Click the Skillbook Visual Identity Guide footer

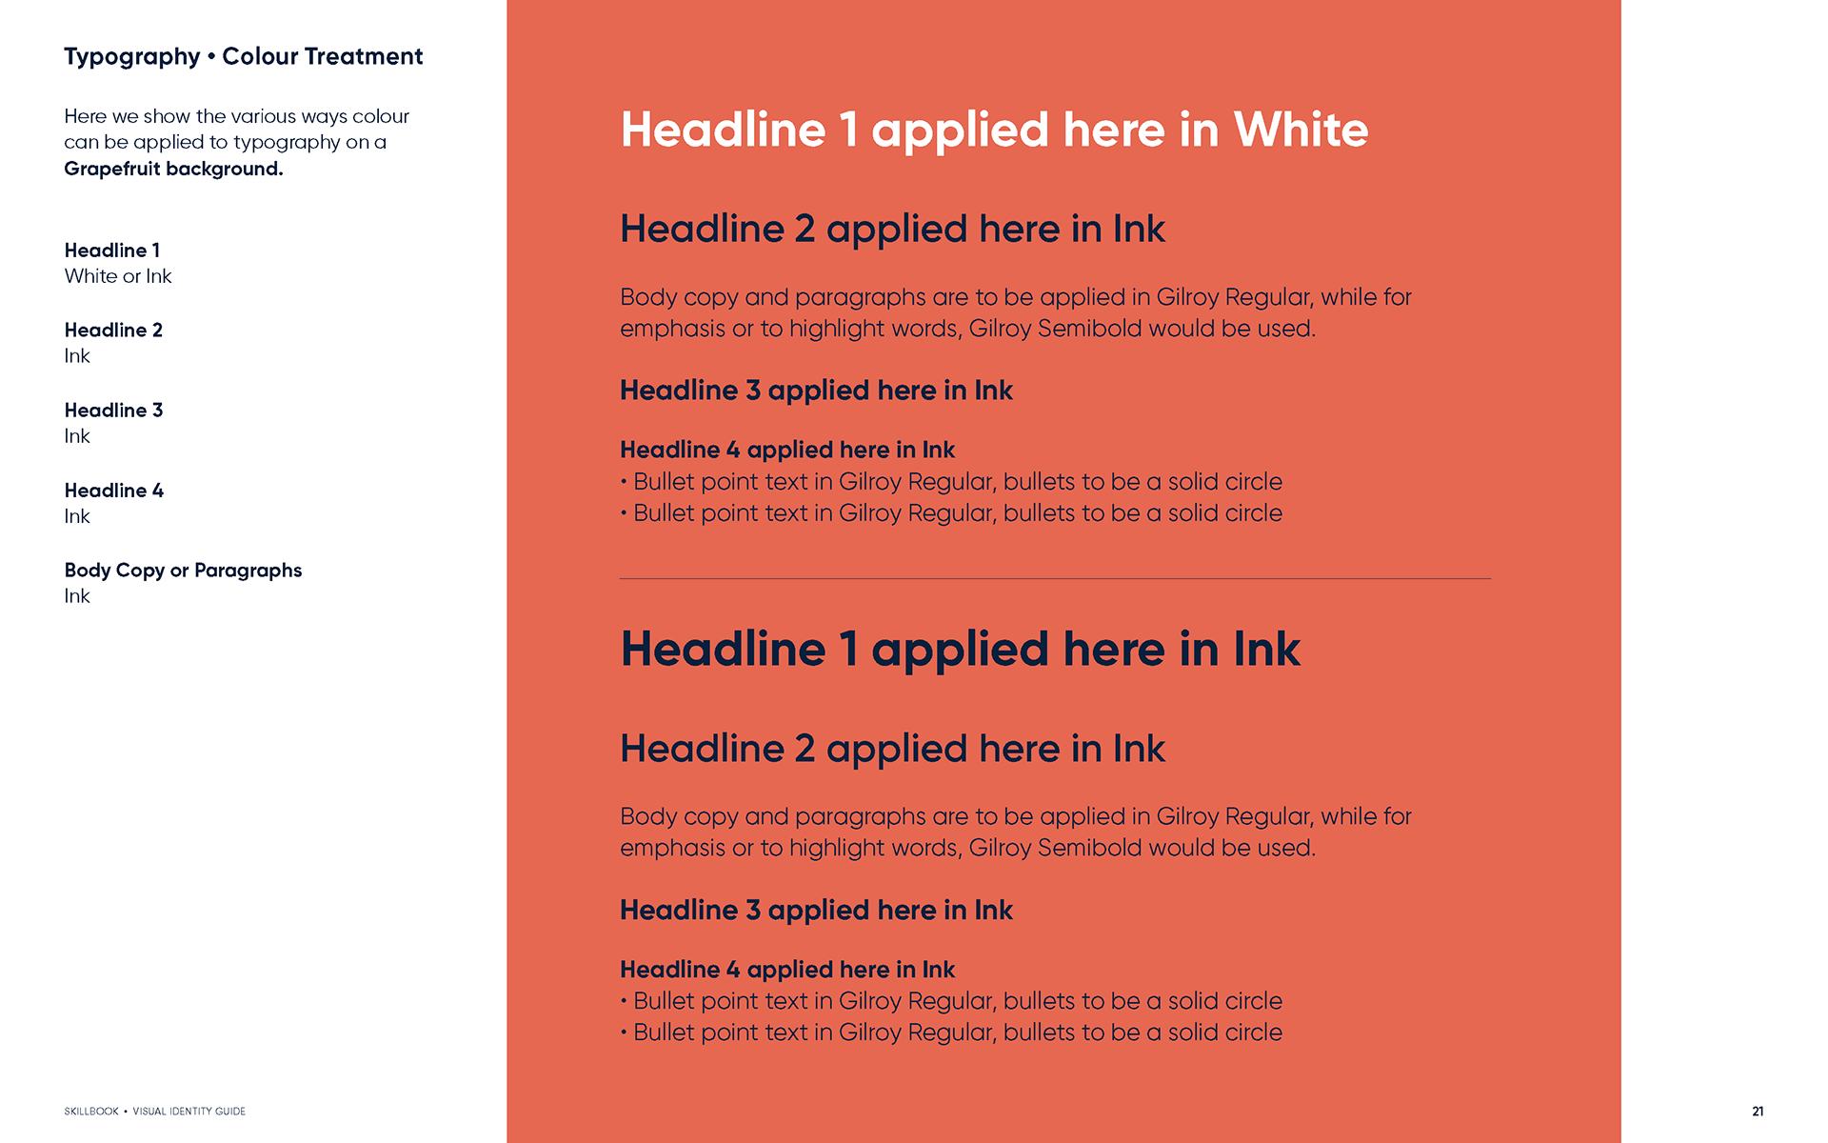tap(154, 1112)
